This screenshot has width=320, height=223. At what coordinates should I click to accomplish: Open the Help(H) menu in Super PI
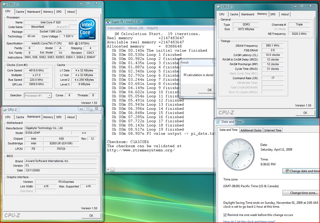point(152,28)
